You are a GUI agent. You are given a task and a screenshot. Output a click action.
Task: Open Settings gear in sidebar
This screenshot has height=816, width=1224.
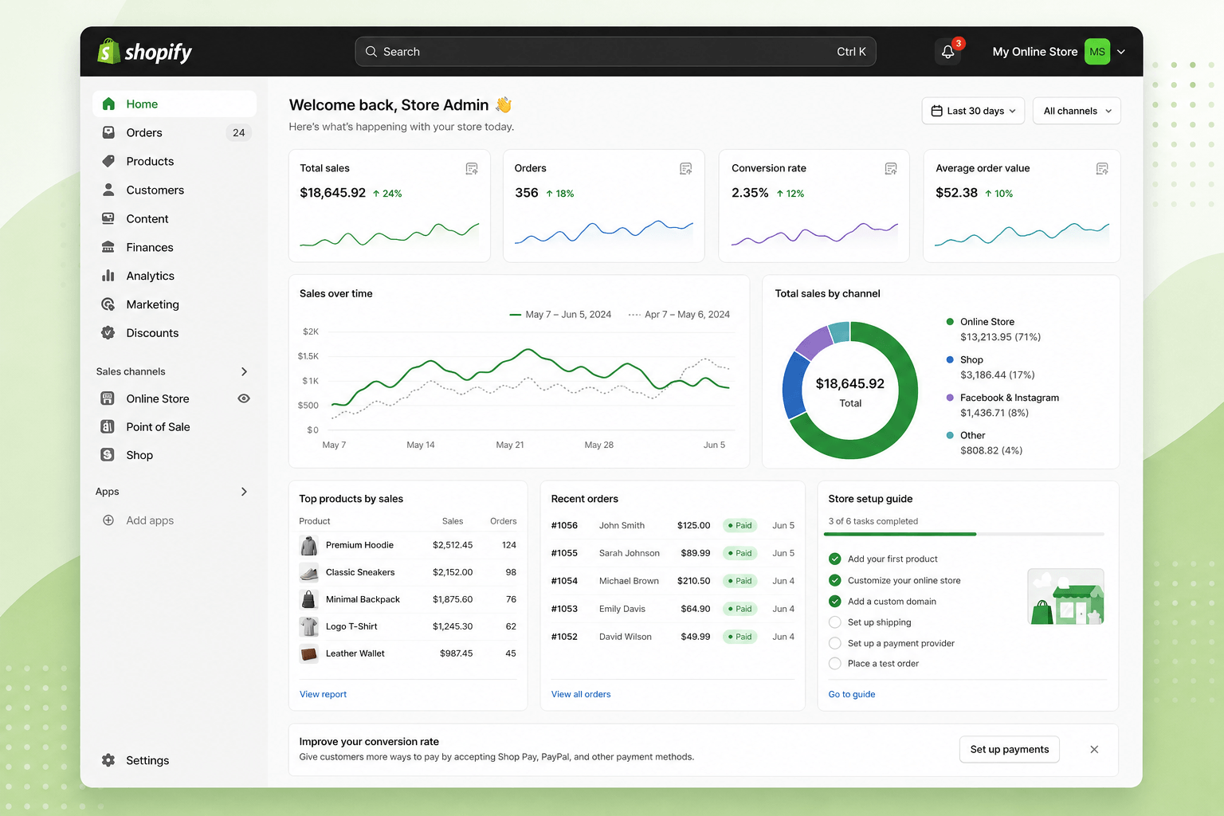(x=108, y=760)
